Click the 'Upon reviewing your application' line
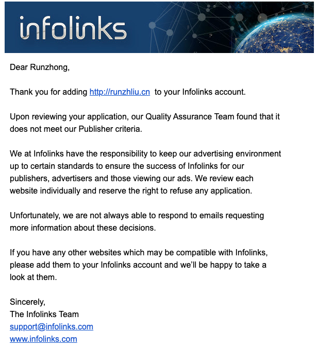The width and height of the screenshot is (317, 349). point(145,117)
